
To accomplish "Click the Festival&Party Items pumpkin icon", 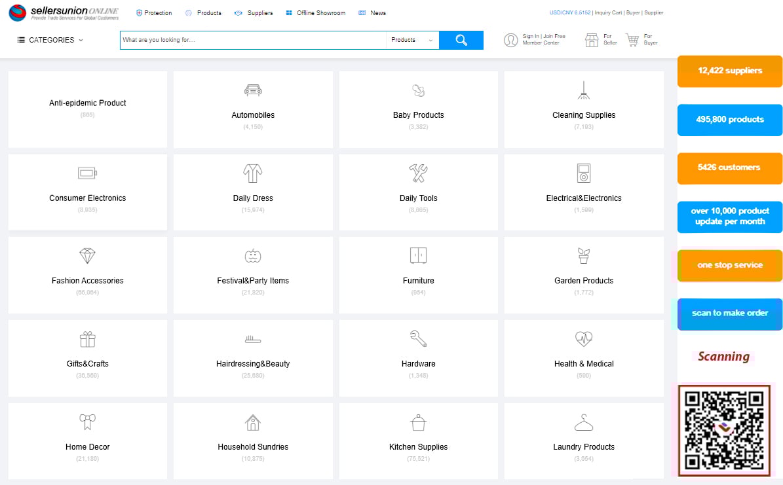I will point(253,256).
